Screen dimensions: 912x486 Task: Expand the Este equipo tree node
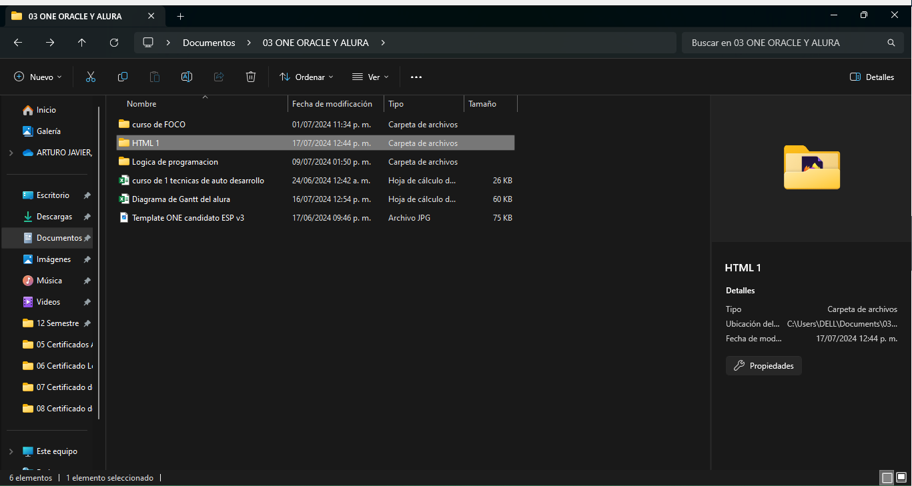point(11,451)
